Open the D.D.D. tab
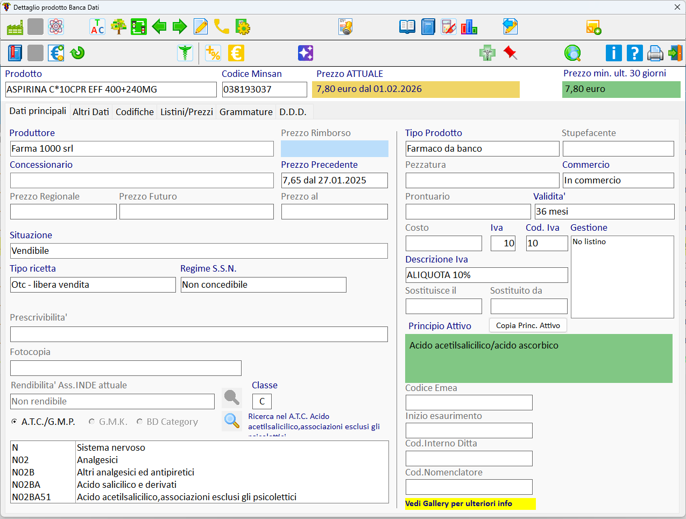This screenshot has height=519, width=686. point(293,112)
